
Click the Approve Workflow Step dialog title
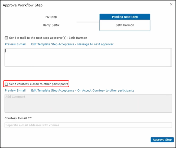(x=22, y=5)
